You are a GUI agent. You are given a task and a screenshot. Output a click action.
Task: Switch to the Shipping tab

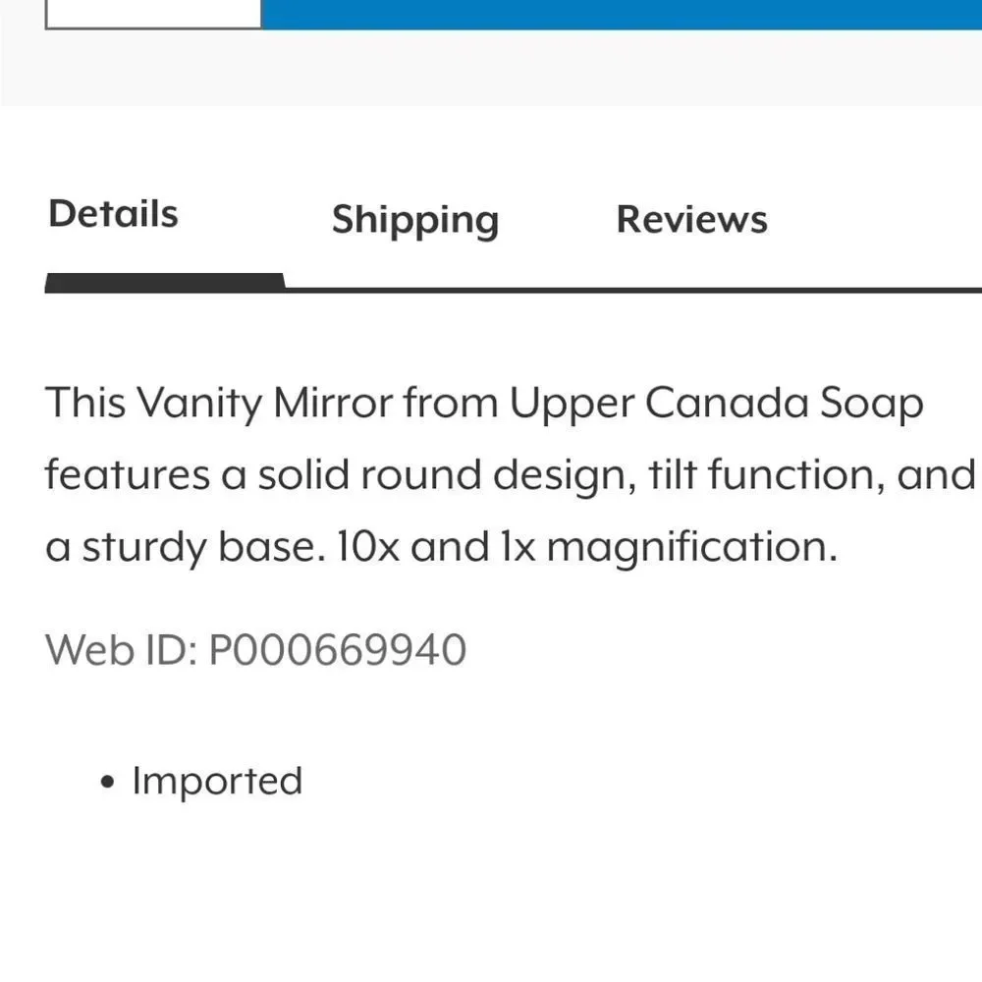(415, 220)
